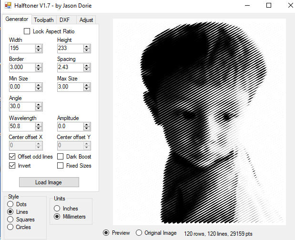Screen dimensions: 295x240
Task: Click the Max Size input field
Action: [70, 87]
